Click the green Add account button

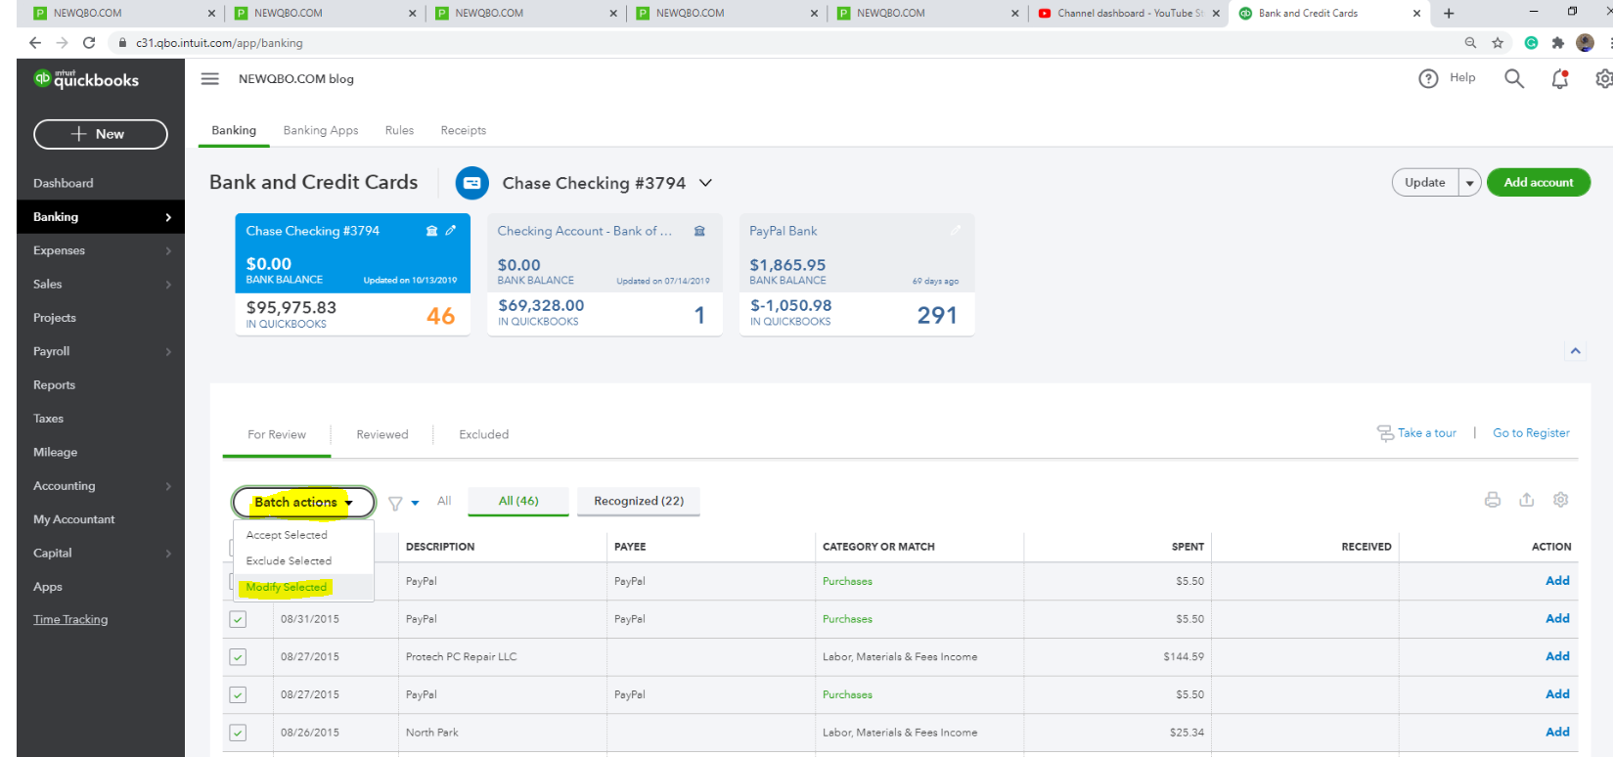coord(1538,183)
